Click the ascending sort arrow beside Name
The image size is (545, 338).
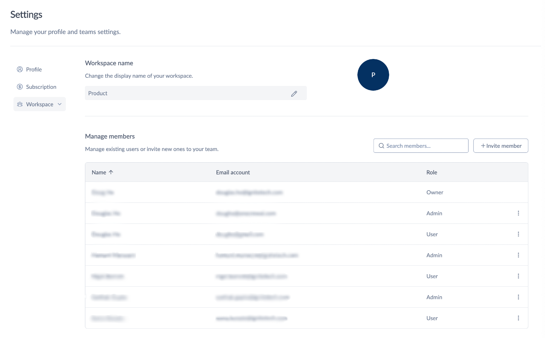(x=111, y=172)
